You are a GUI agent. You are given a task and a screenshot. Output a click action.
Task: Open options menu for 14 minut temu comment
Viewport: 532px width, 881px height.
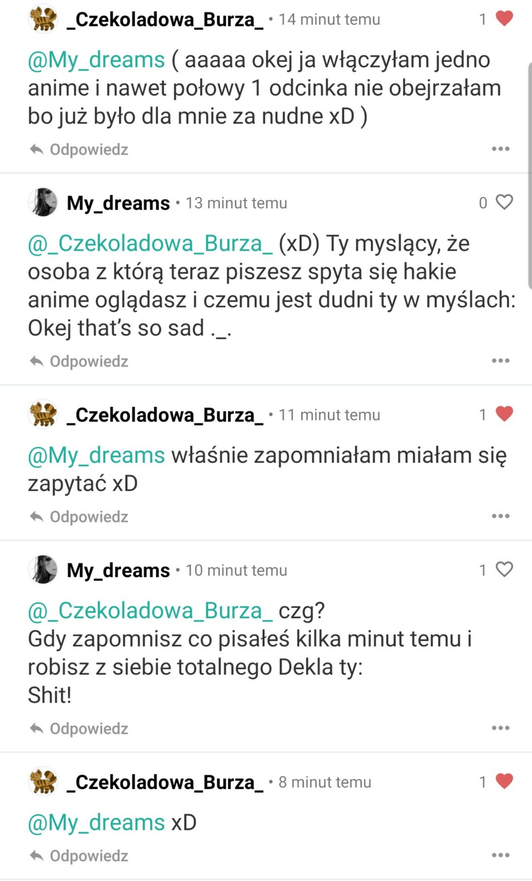pyautogui.click(x=500, y=149)
